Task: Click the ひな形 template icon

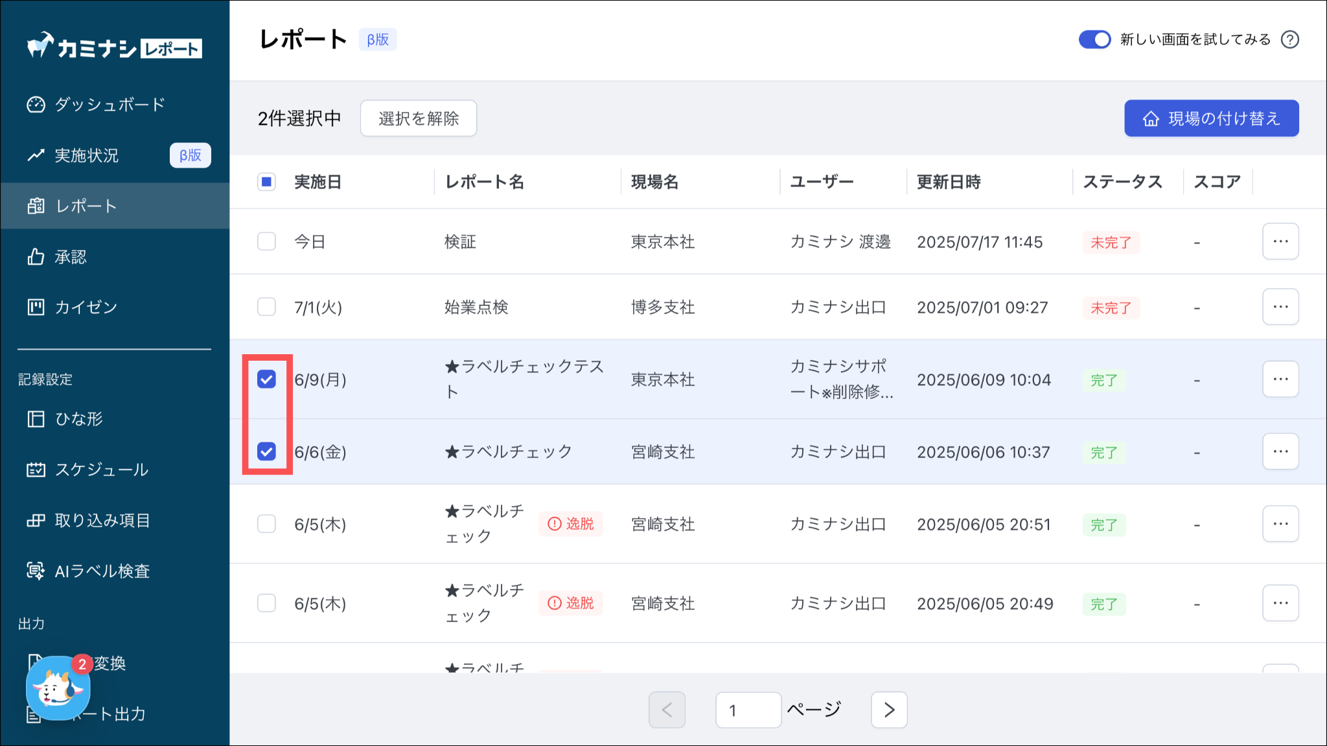Action: pyautogui.click(x=36, y=419)
